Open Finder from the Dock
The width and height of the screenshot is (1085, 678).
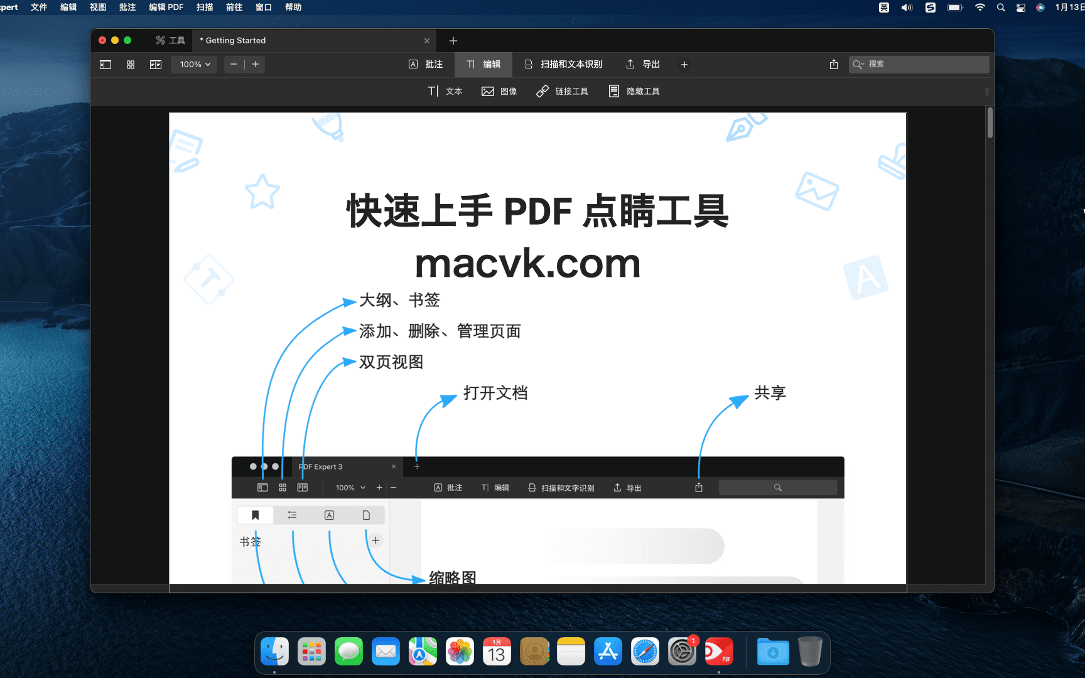[x=274, y=652]
